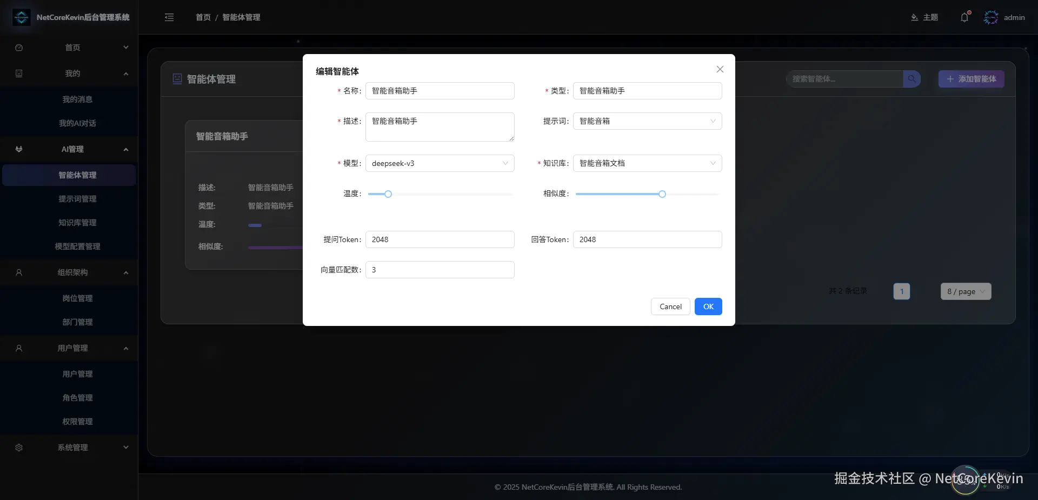This screenshot has height=500, width=1038.
Task: Click the AI管理 sidebar icon
Action: [x=18, y=149]
